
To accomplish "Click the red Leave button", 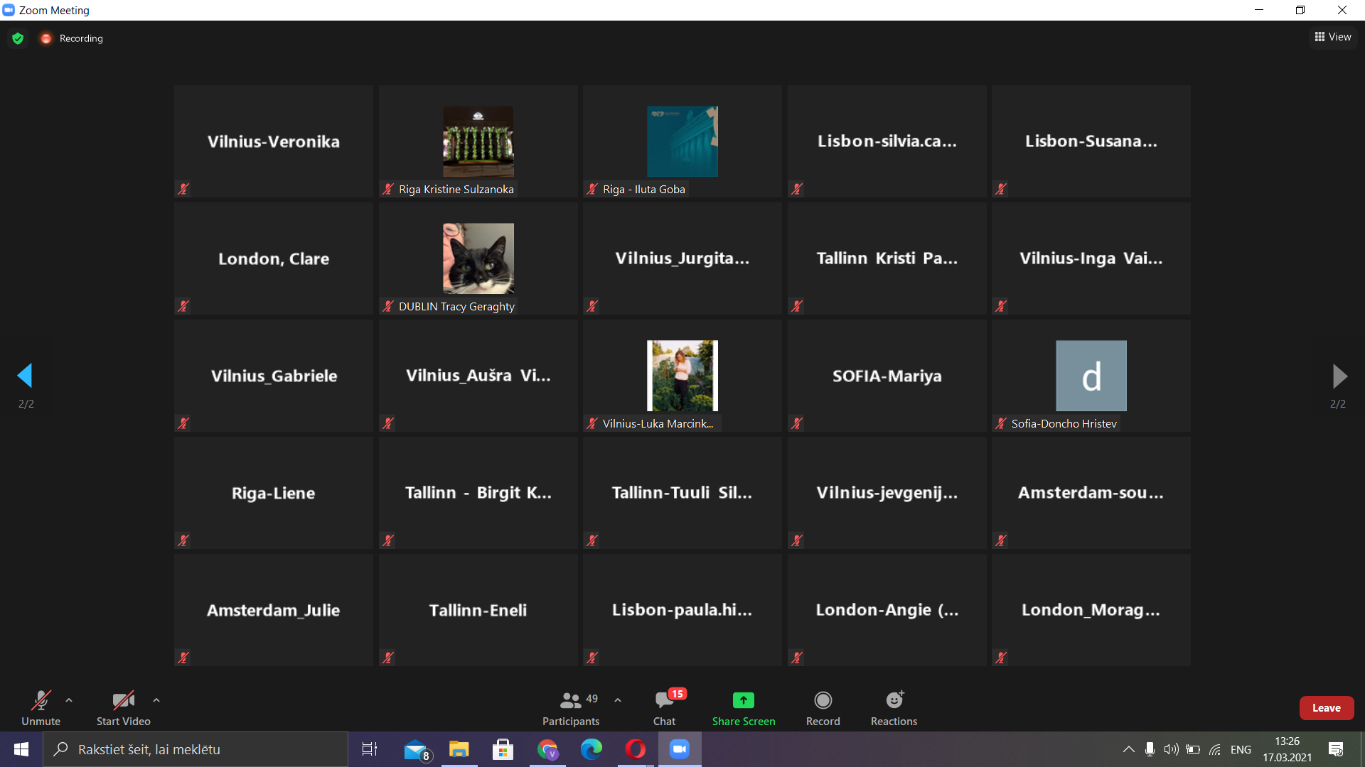I will click(x=1326, y=708).
